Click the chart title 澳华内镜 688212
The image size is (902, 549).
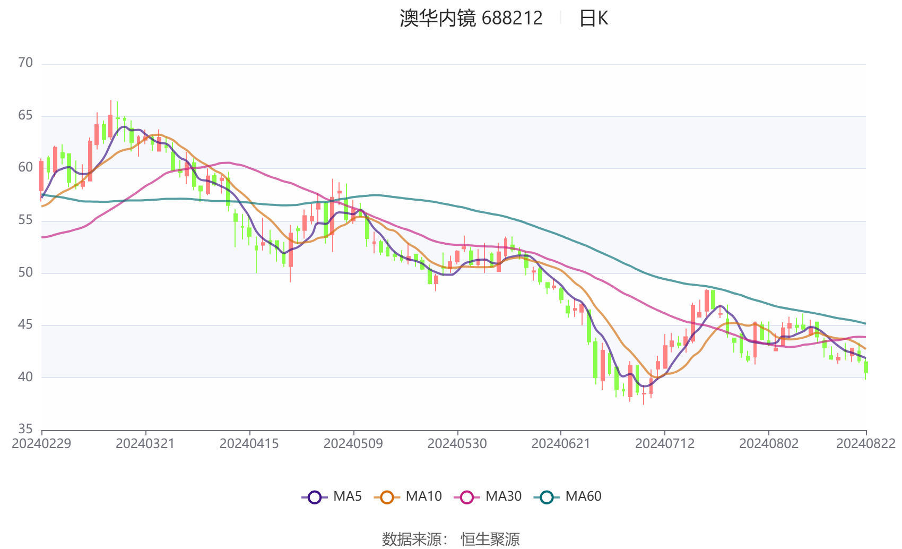coord(471,19)
